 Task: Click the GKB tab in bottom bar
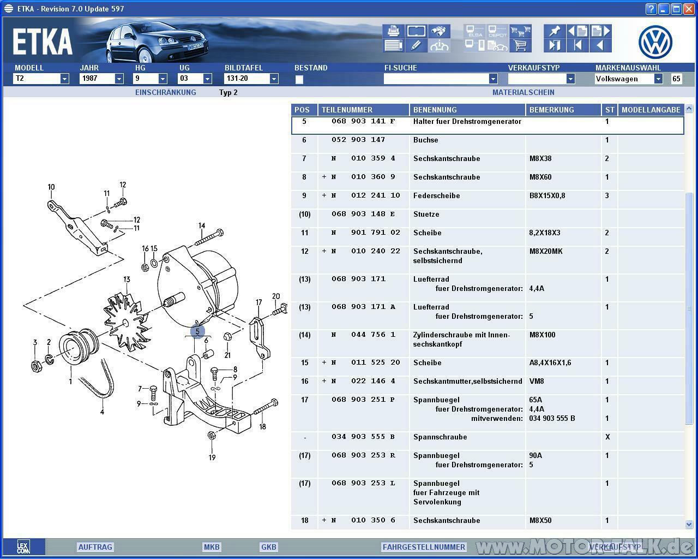coord(269,547)
